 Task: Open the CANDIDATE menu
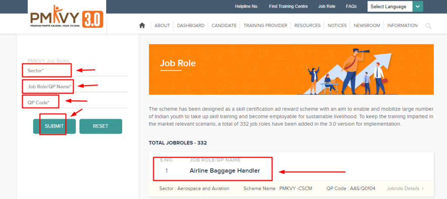224,26
